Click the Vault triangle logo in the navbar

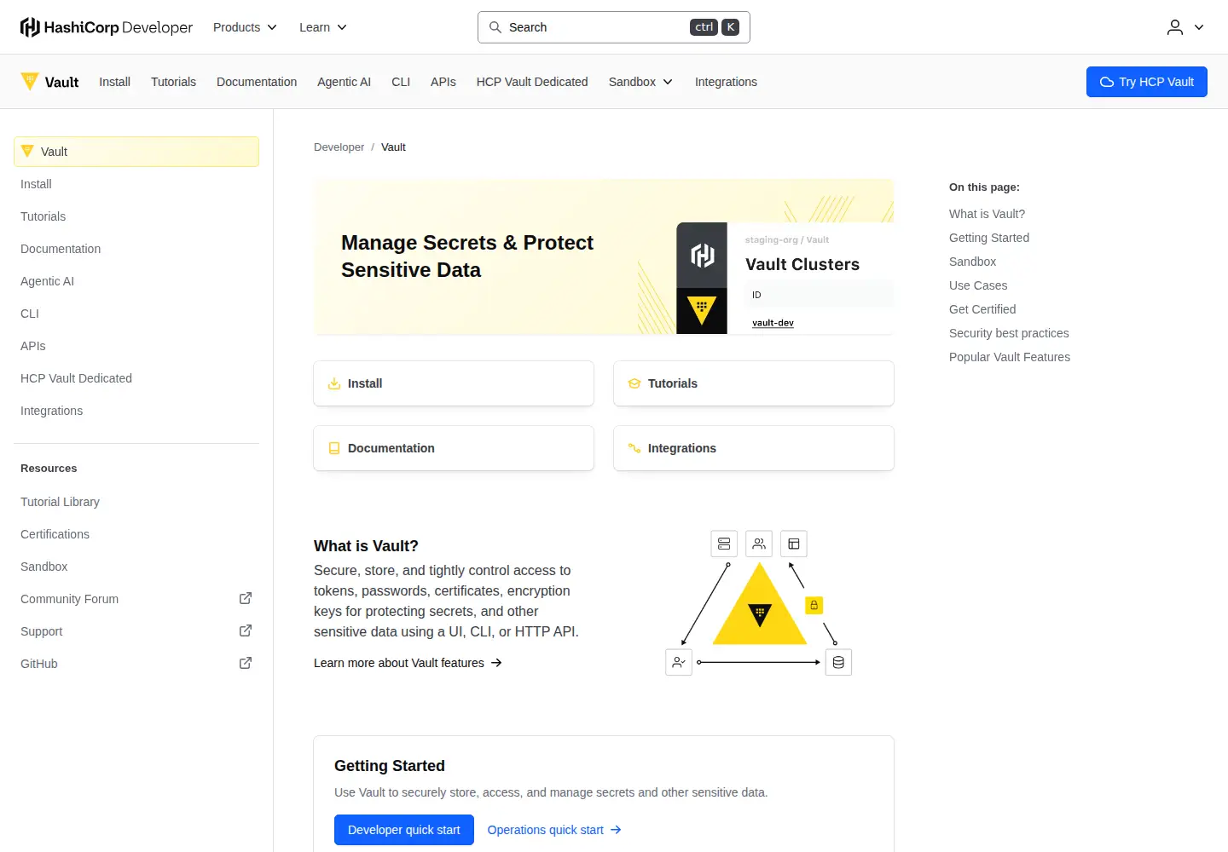pos(30,82)
